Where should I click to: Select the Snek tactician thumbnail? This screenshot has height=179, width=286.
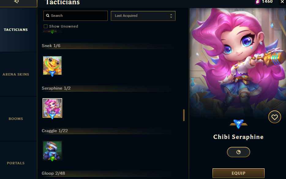(x=52, y=65)
